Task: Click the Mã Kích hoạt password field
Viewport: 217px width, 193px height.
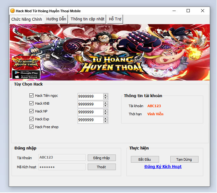Action: (62, 167)
